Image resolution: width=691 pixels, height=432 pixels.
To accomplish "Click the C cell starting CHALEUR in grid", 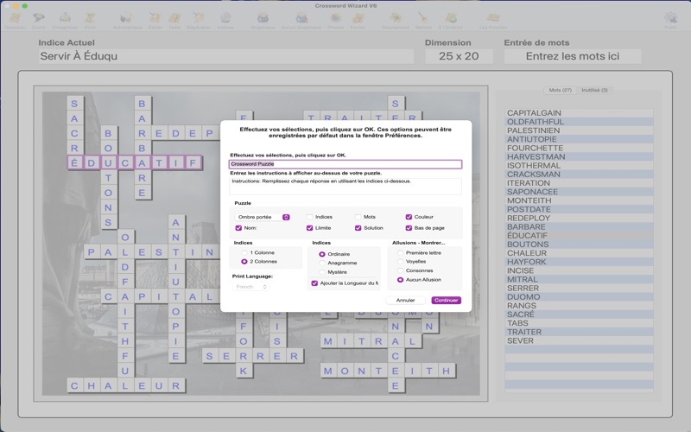I will tap(74, 385).
